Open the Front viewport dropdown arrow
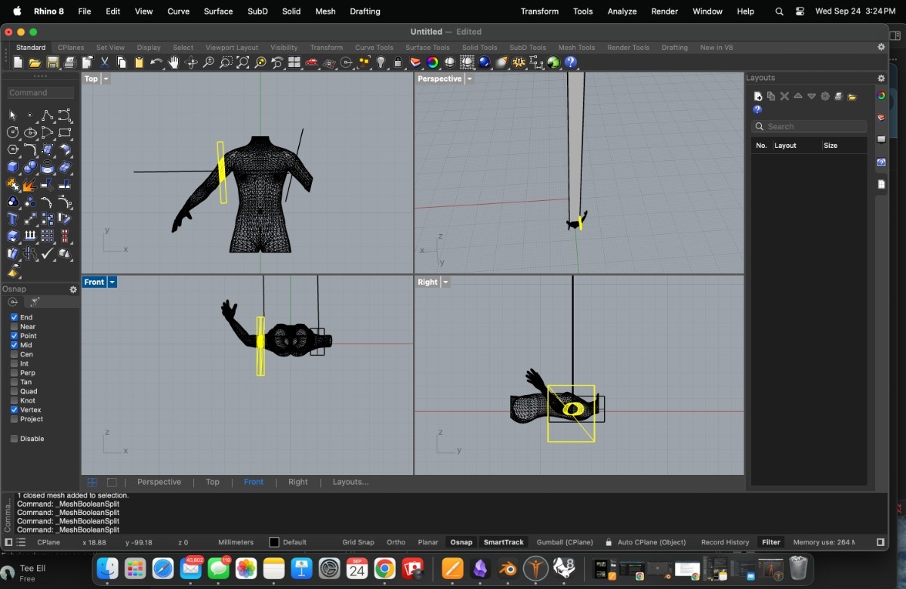 pos(112,282)
